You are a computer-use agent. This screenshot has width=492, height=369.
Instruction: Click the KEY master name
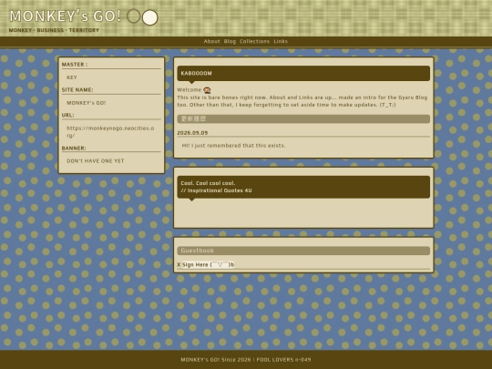click(x=72, y=77)
